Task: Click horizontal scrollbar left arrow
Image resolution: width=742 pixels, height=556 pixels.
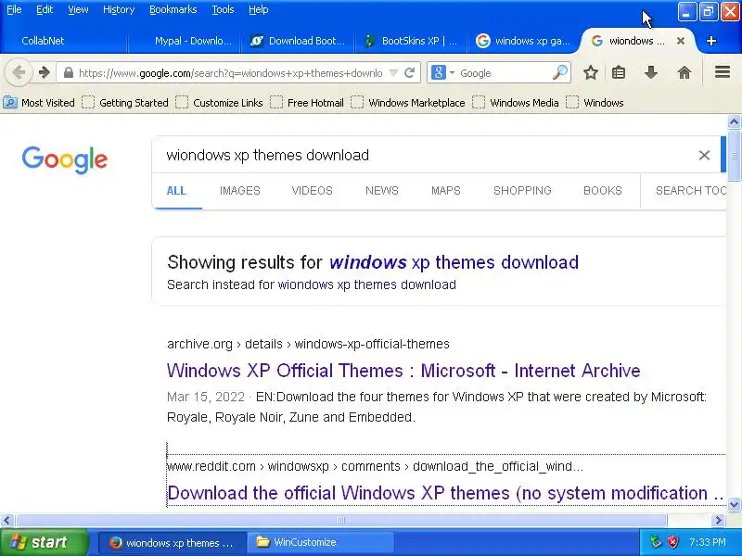Action: 6,521
